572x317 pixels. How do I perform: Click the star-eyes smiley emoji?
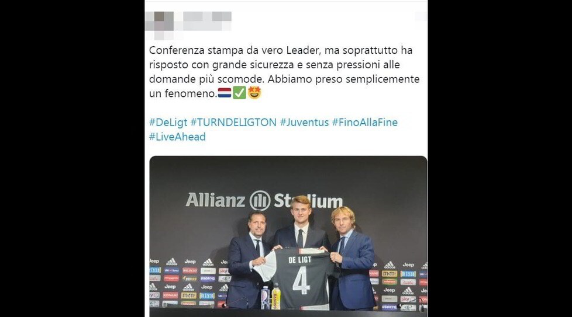point(254,93)
